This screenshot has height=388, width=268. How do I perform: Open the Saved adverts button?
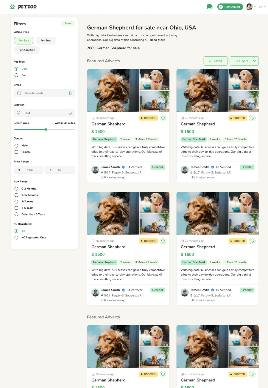(x=215, y=61)
